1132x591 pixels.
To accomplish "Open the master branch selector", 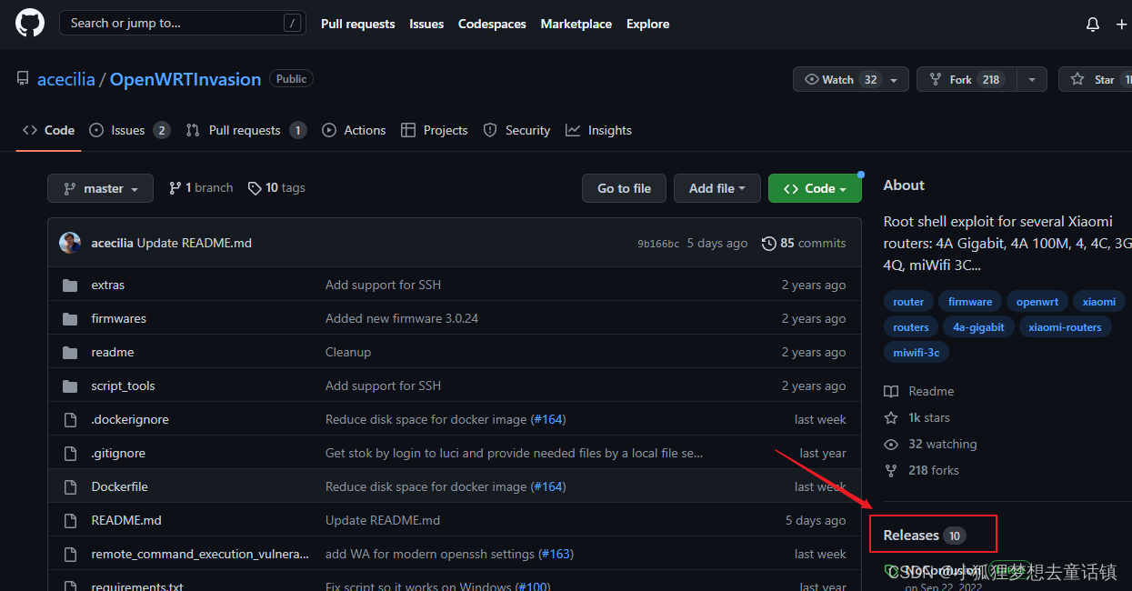I will (x=100, y=188).
